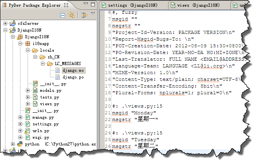Close the PyDev Package Explorer tab
259x166 pixels.
66,5
